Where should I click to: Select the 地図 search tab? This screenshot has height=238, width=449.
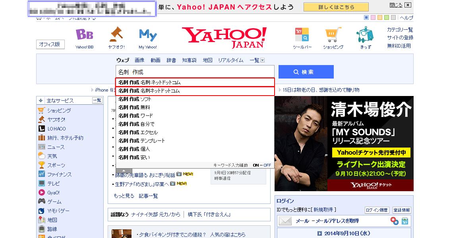pos(207,60)
